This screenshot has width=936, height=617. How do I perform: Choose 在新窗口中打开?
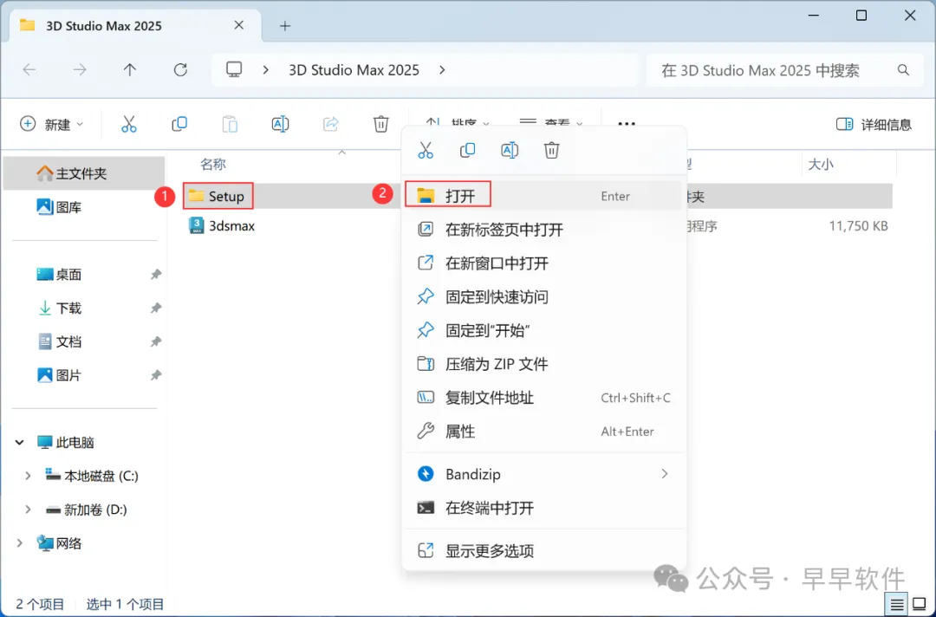(542, 263)
